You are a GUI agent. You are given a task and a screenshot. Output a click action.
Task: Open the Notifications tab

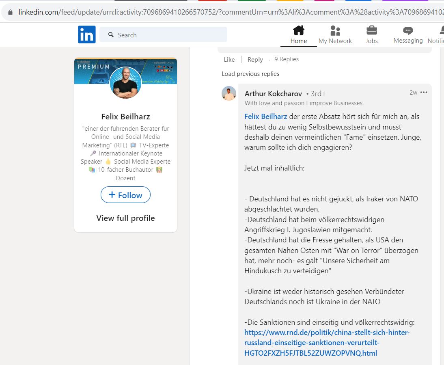[x=436, y=35]
